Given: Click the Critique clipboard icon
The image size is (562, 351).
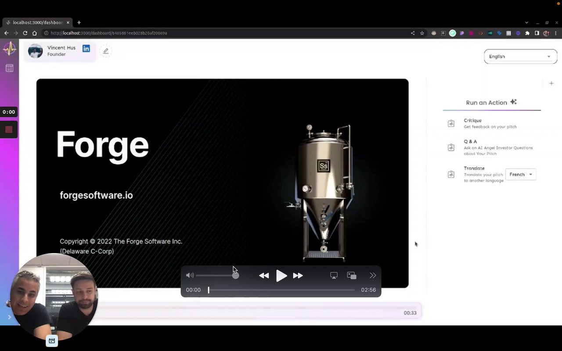Looking at the screenshot, I should click(451, 124).
